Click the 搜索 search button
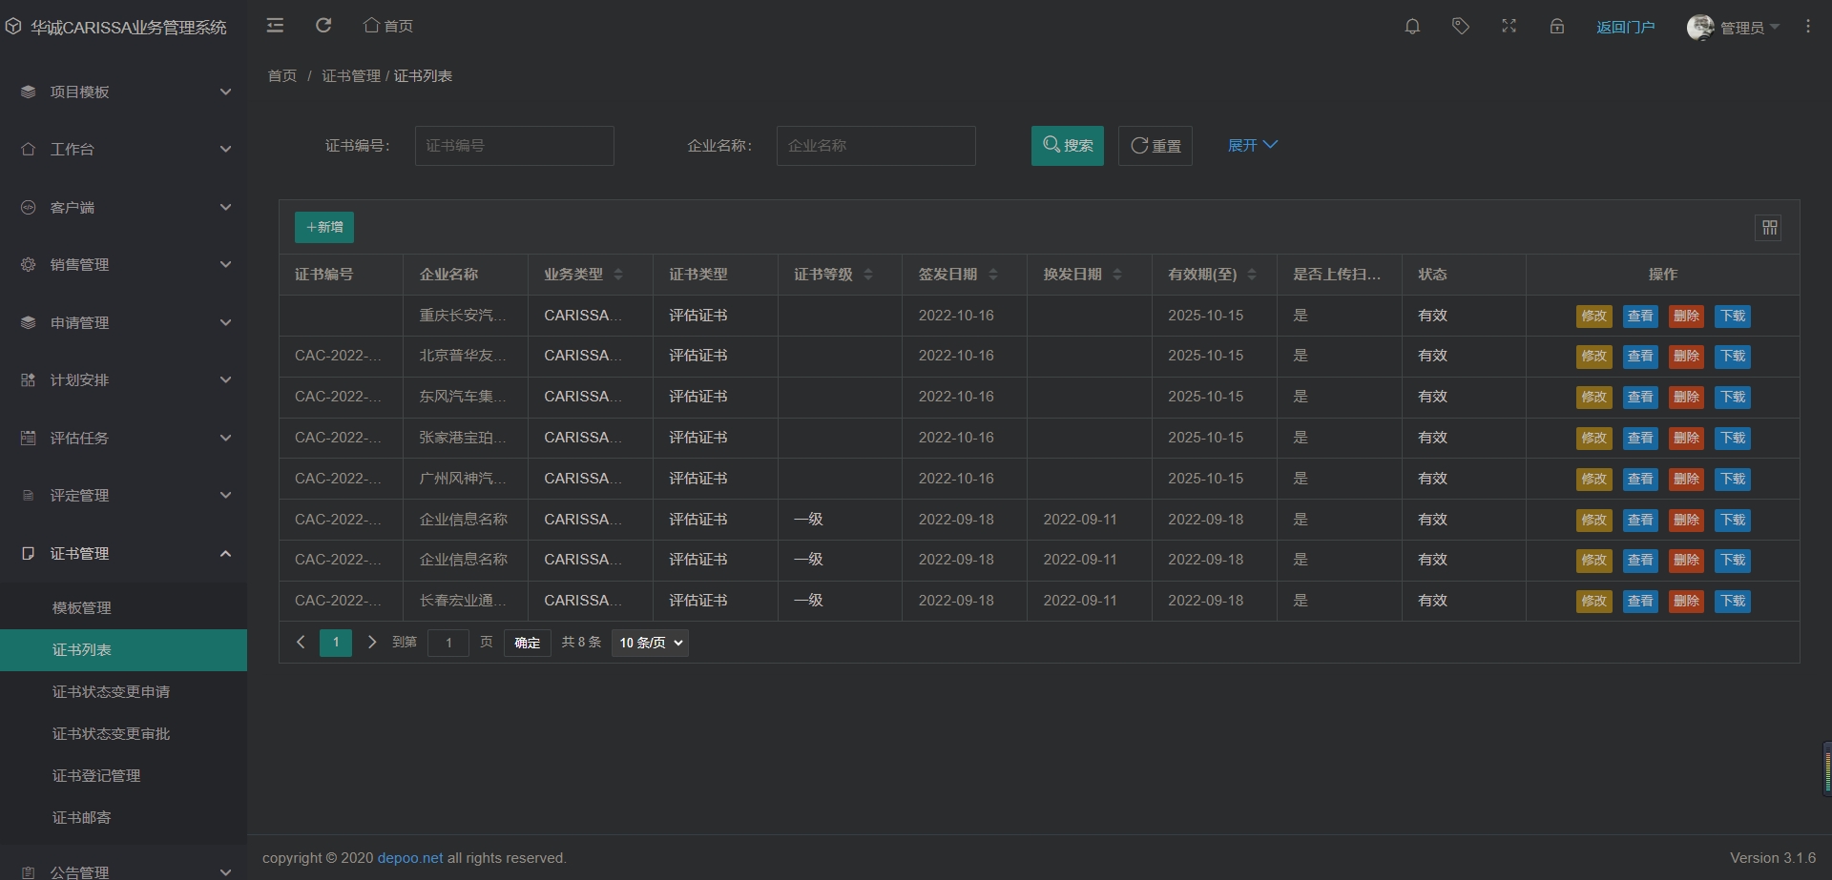This screenshot has width=1832, height=880. coord(1067,146)
